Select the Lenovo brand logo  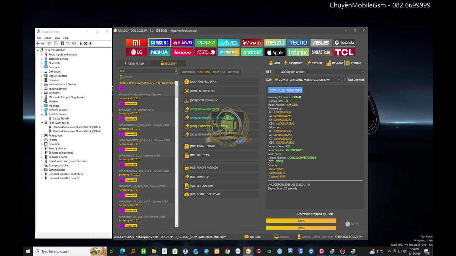[183, 52]
